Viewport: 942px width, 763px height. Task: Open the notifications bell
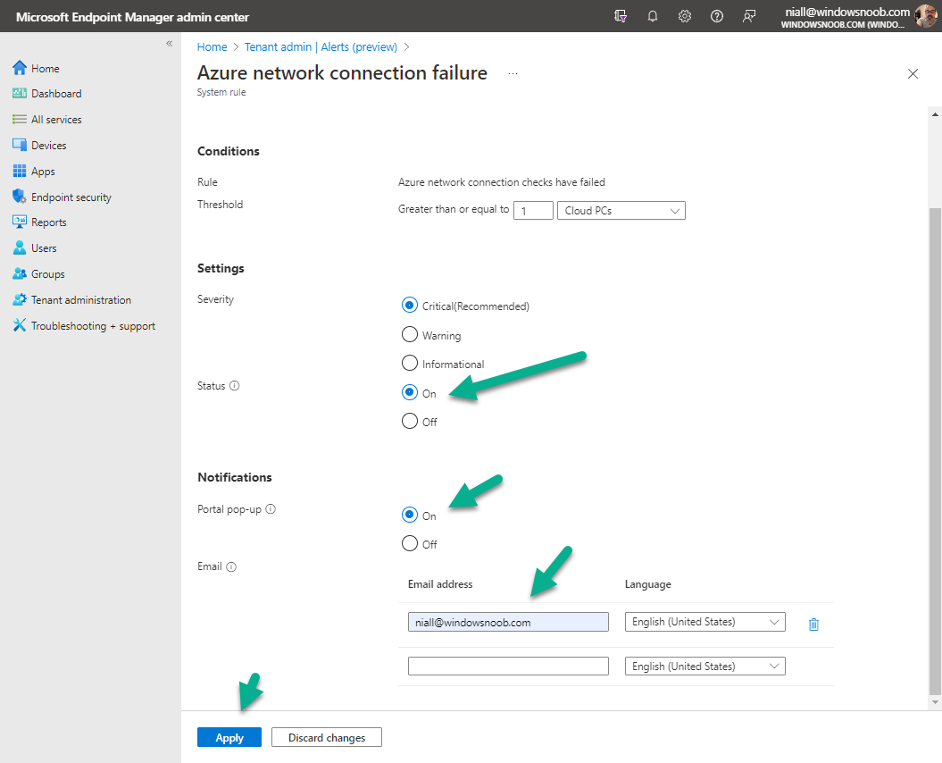[653, 16]
